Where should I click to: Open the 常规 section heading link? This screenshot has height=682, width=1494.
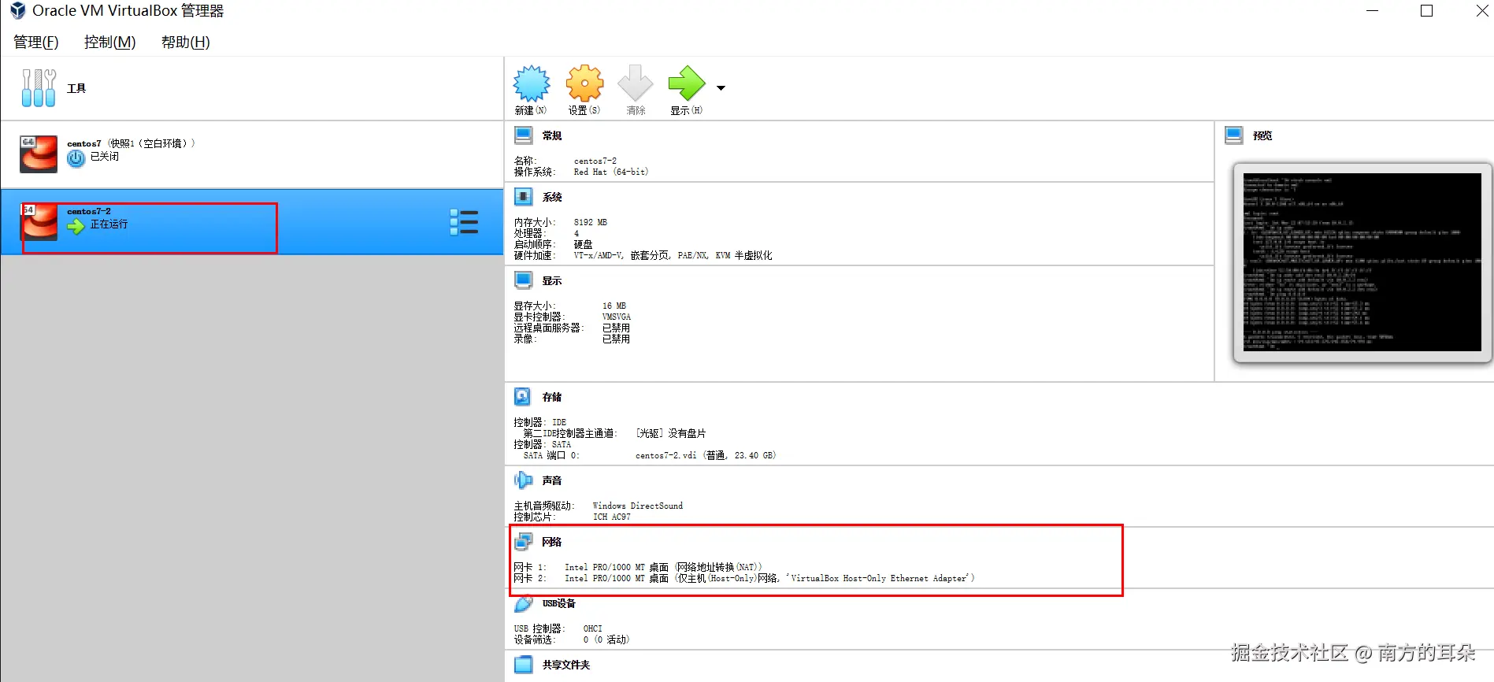pos(552,135)
